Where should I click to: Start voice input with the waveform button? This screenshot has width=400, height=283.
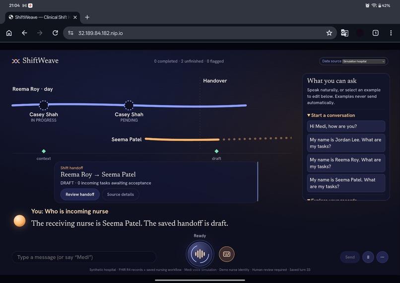[200, 254]
